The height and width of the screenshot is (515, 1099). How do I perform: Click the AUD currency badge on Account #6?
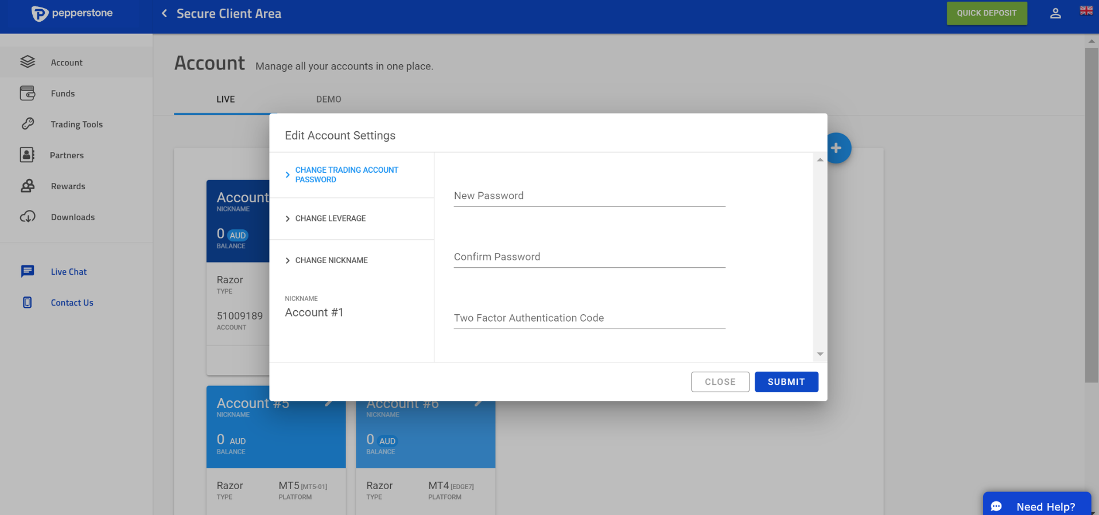(x=387, y=441)
